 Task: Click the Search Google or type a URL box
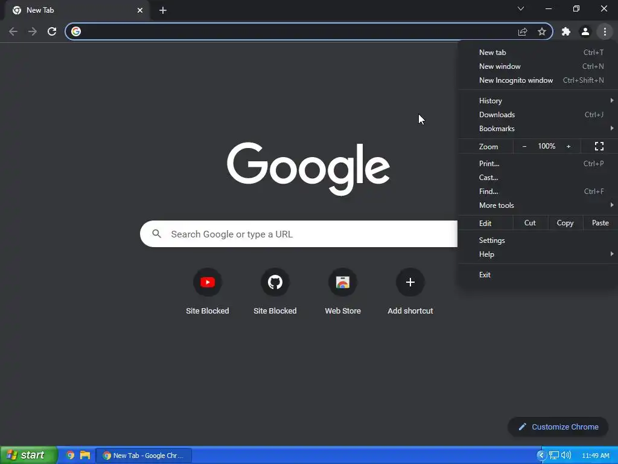pyautogui.click(x=298, y=234)
